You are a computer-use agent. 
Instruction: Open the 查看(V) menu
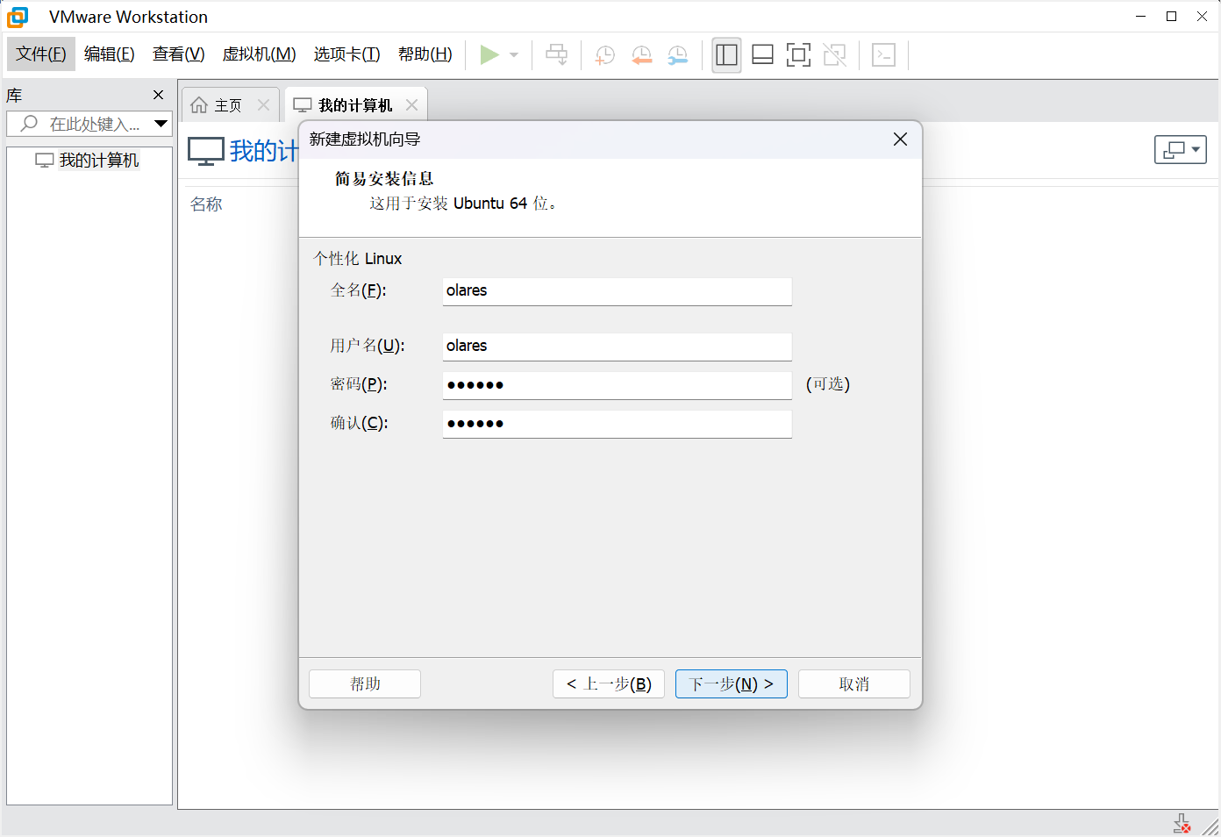(179, 54)
